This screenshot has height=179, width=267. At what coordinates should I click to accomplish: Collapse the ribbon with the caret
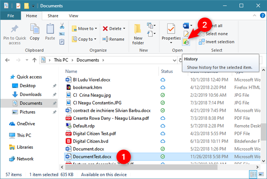[254, 16]
